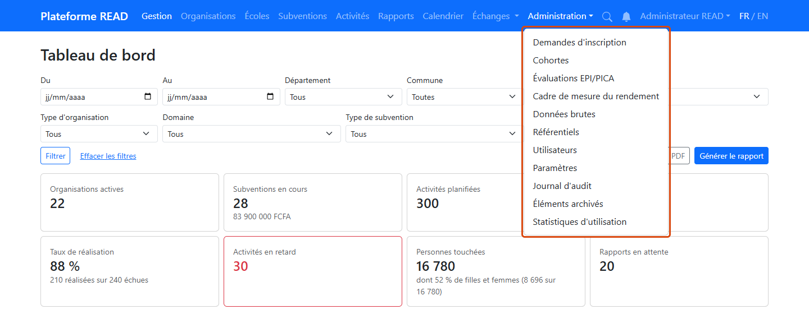Image resolution: width=809 pixels, height=314 pixels.
Task: Click the Tableau de bord heading
Action: [98, 55]
